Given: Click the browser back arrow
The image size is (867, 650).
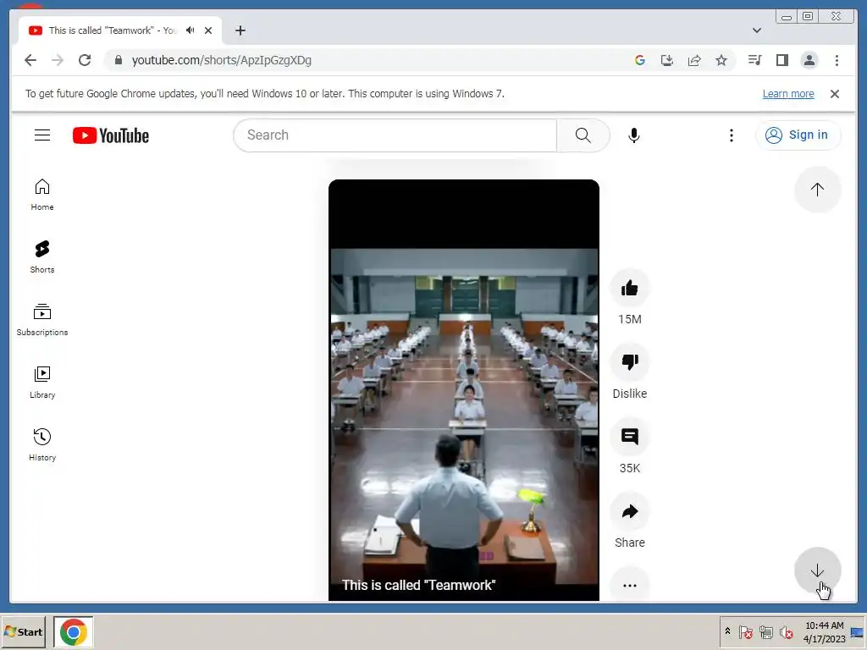Looking at the screenshot, I should 30,60.
